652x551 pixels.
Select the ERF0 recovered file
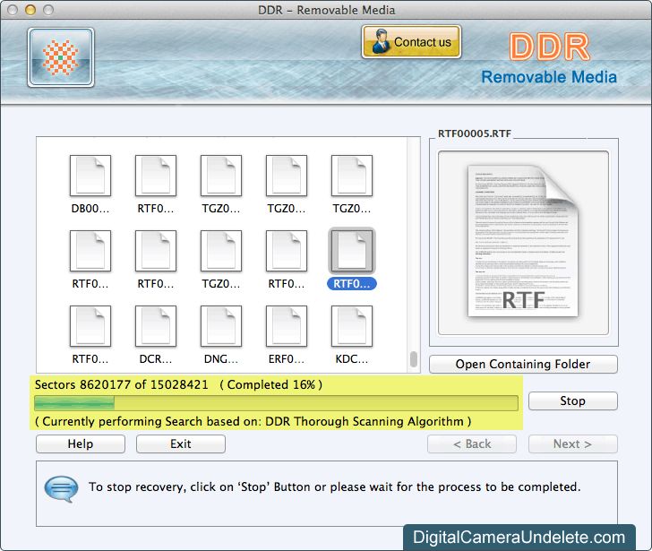[287, 326]
